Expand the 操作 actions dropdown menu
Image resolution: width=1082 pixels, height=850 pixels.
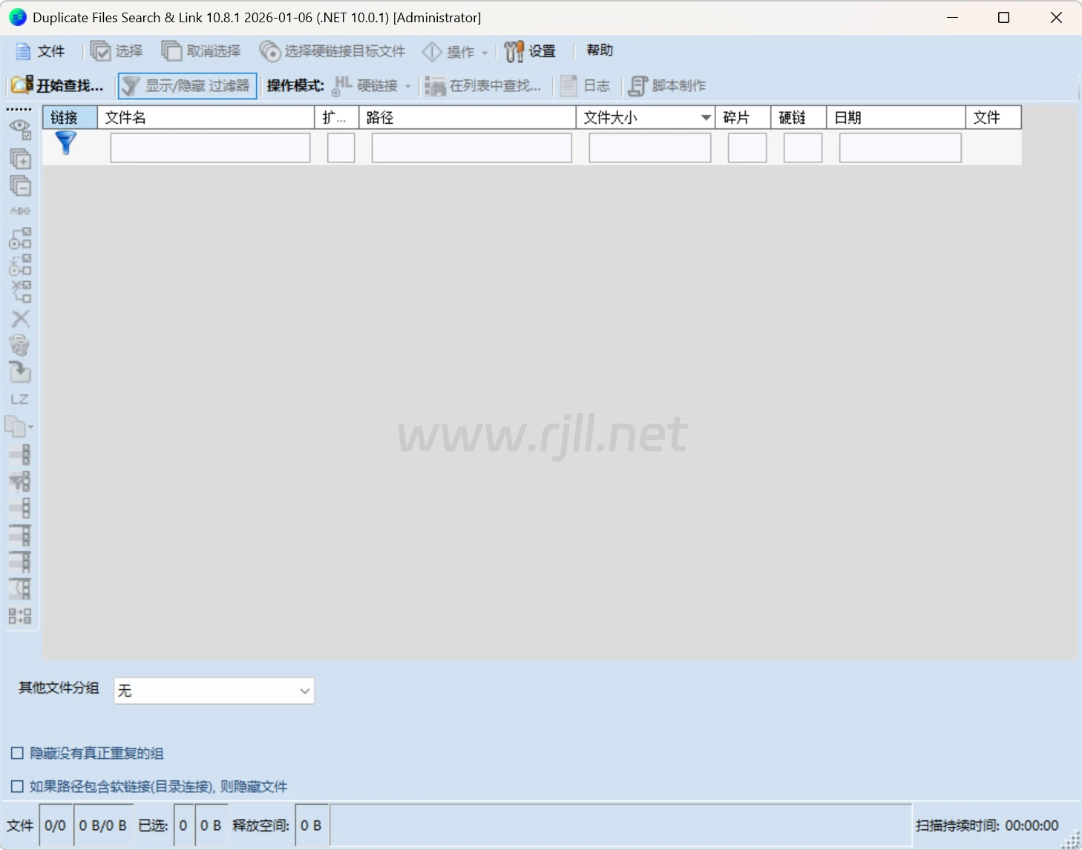pos(456,51)
